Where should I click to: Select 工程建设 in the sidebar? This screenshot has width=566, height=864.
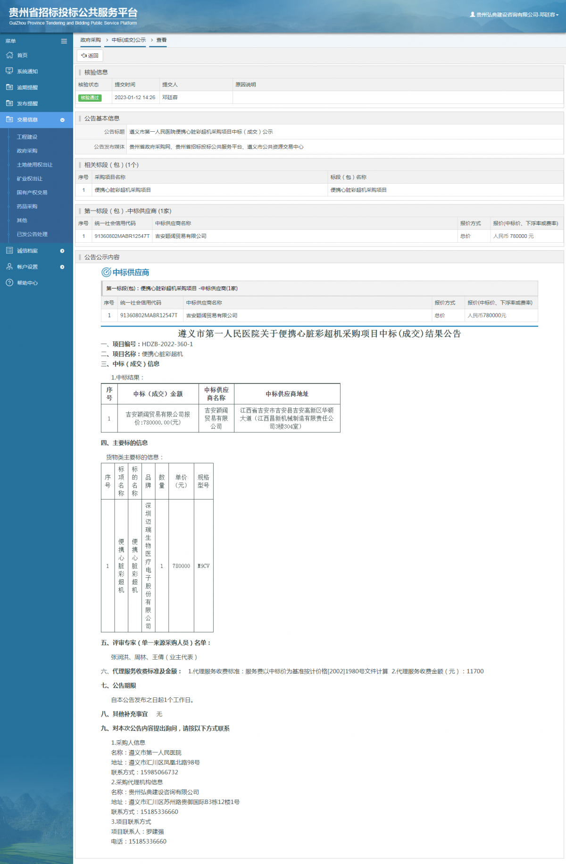pyautogui.click(x=27, y=137)
